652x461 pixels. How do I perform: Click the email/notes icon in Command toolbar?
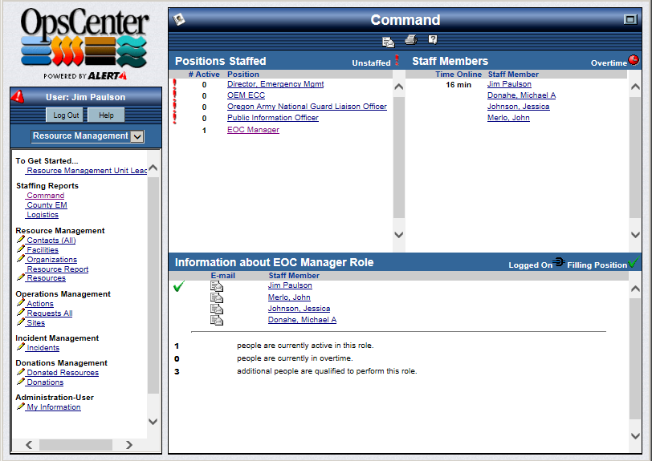[389, 41]
